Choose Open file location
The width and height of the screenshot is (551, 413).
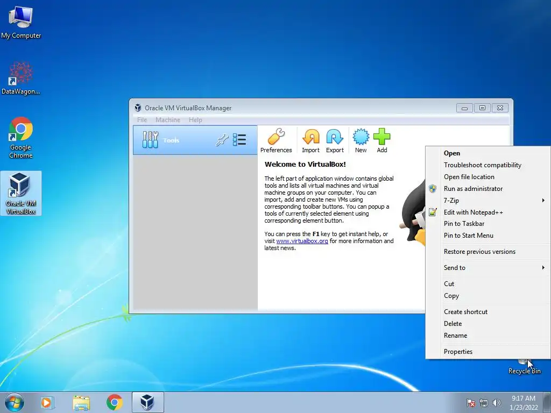click(488, 176)
